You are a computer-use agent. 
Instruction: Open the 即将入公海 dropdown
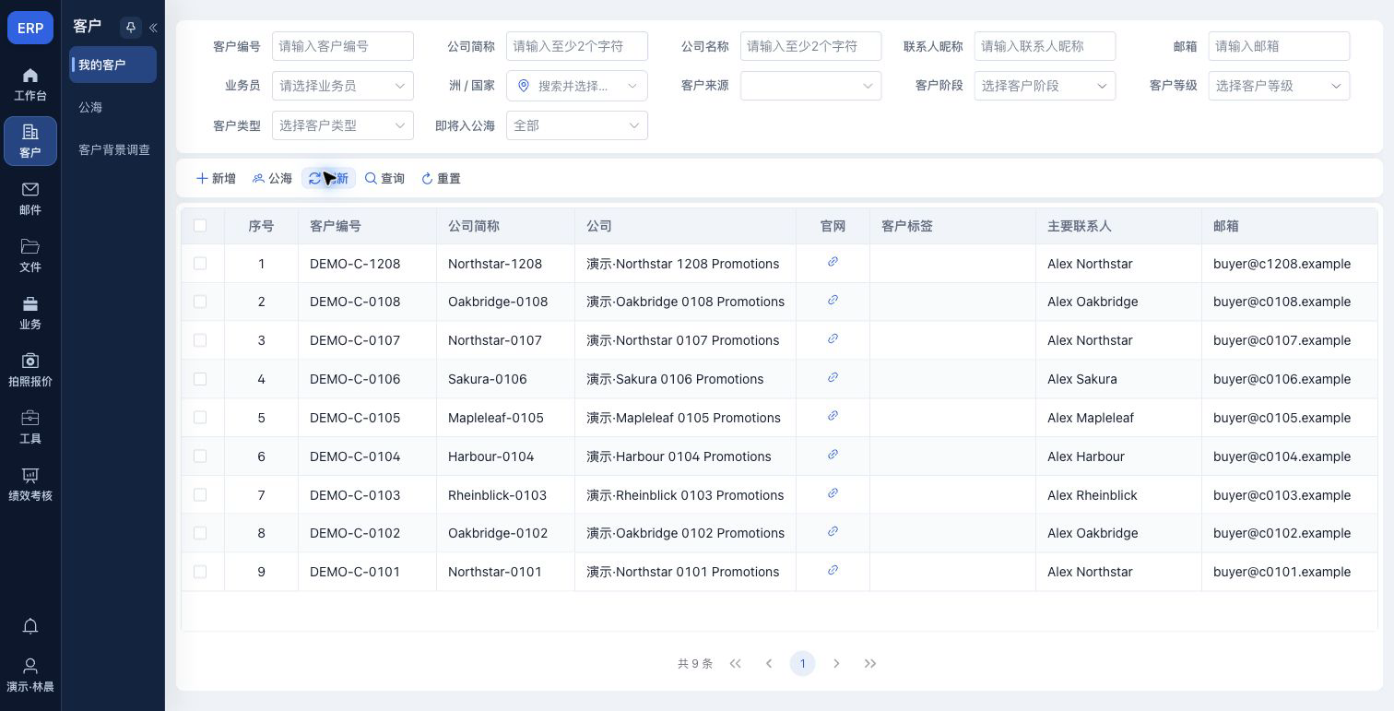pos(577,125)
